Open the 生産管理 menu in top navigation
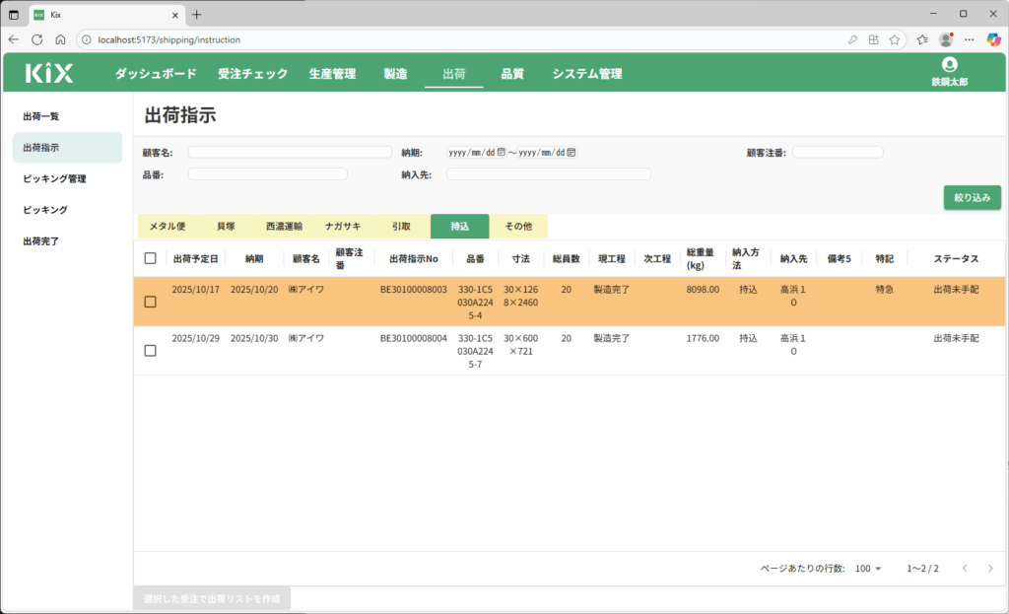 click(x=332, y=74)
